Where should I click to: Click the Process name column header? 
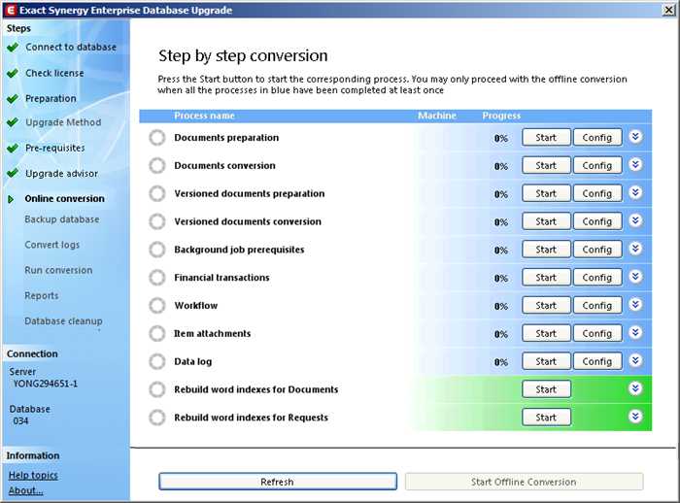(204, 116)
